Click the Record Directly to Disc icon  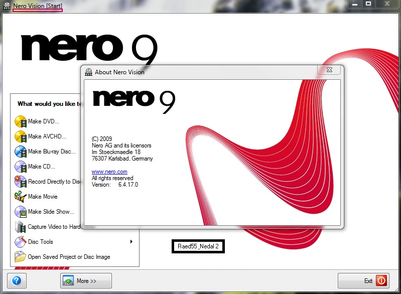pos(21,182)
